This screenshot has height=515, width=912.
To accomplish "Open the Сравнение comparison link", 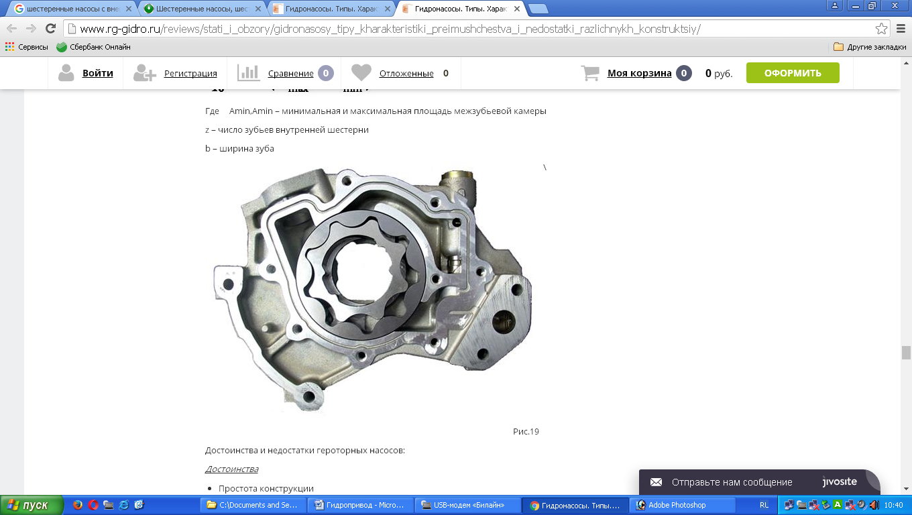I will coord(291,74).
